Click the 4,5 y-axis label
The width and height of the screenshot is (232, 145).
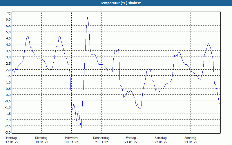tap(8, 38)
